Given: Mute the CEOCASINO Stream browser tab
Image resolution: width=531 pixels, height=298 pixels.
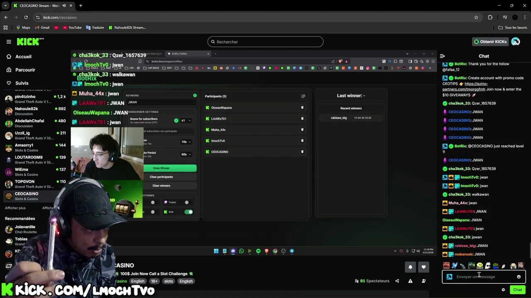Looking at the screenshot, I should pos(64,5).
